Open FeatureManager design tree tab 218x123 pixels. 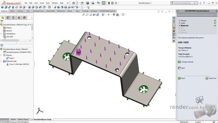point(3,18)
